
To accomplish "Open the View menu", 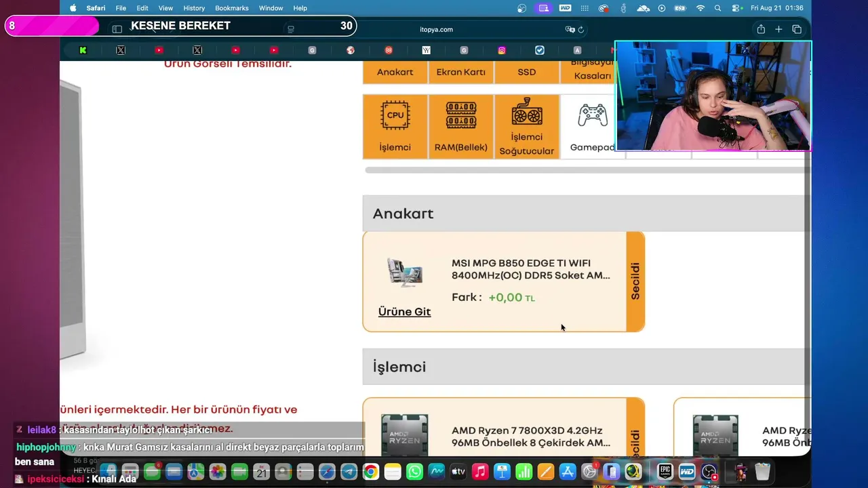I will [165, 8].
